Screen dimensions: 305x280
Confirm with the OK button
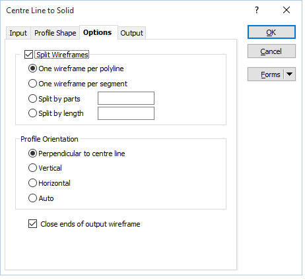coord(271,32)
